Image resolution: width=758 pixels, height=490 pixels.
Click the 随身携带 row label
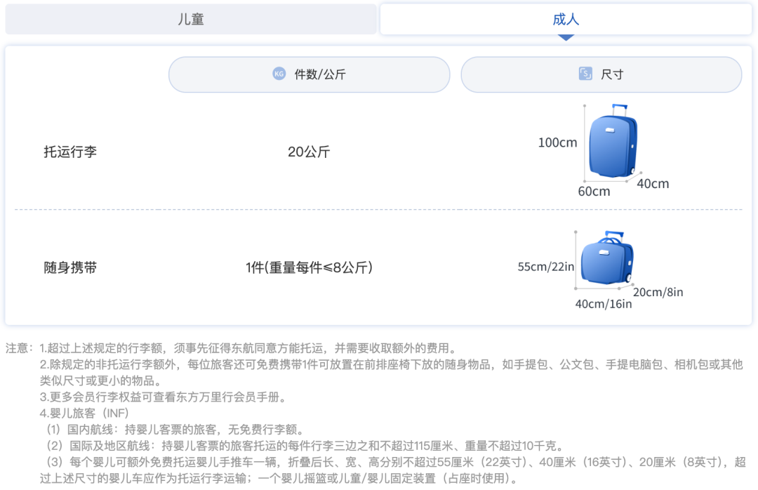[x=70, y=267]
